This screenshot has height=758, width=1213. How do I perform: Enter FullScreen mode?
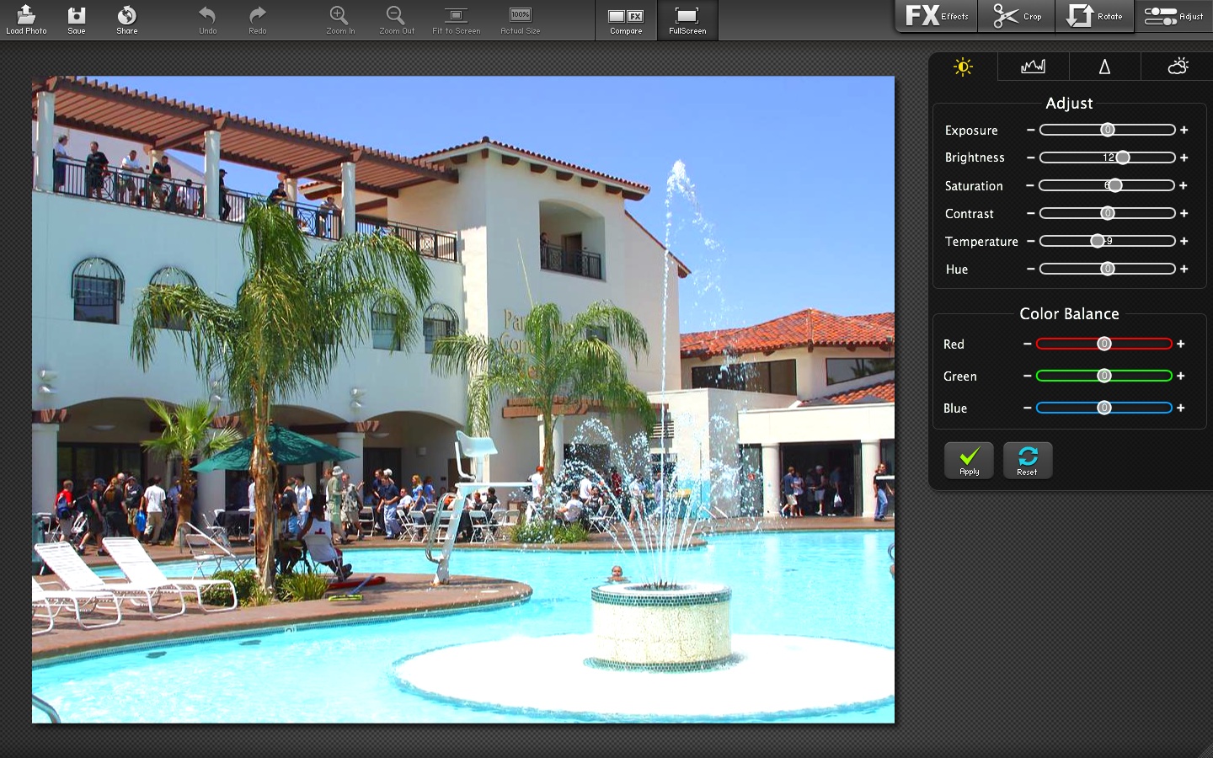(x=687, y=19)
